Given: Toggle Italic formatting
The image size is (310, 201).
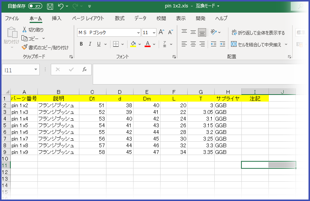Looking at the screenshot, I should pos(90,44).
